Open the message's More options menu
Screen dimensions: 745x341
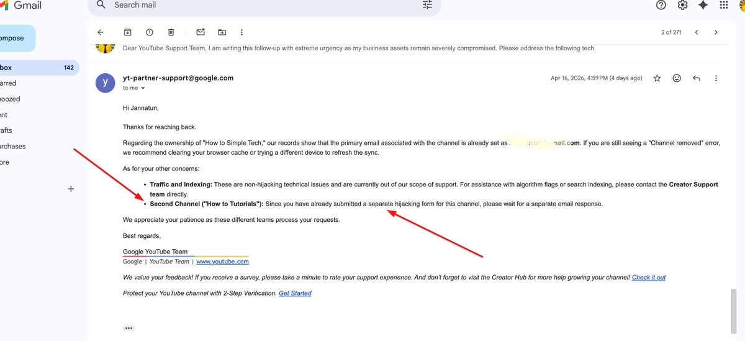tap(716, 78)
